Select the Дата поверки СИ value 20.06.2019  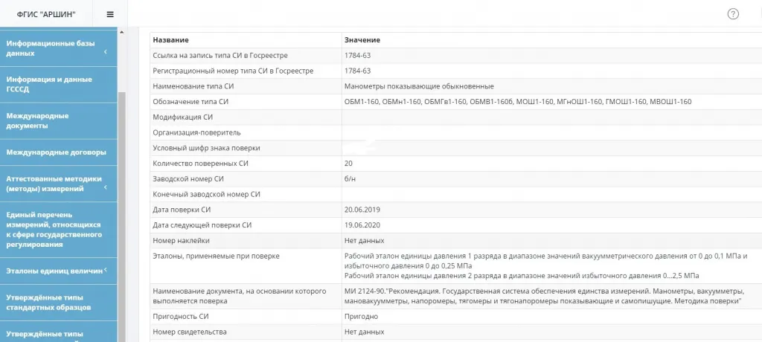362,210
